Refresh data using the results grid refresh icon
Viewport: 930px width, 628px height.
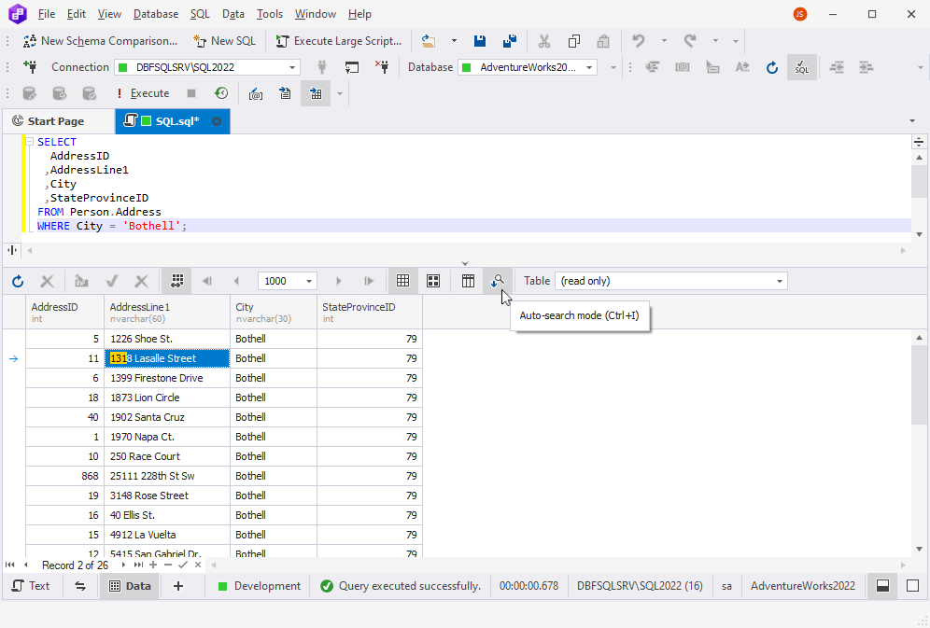[18, 281]
